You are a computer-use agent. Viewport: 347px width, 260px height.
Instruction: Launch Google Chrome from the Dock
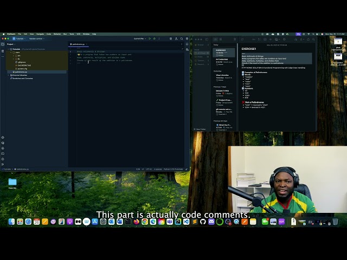(x=145, y=222)
